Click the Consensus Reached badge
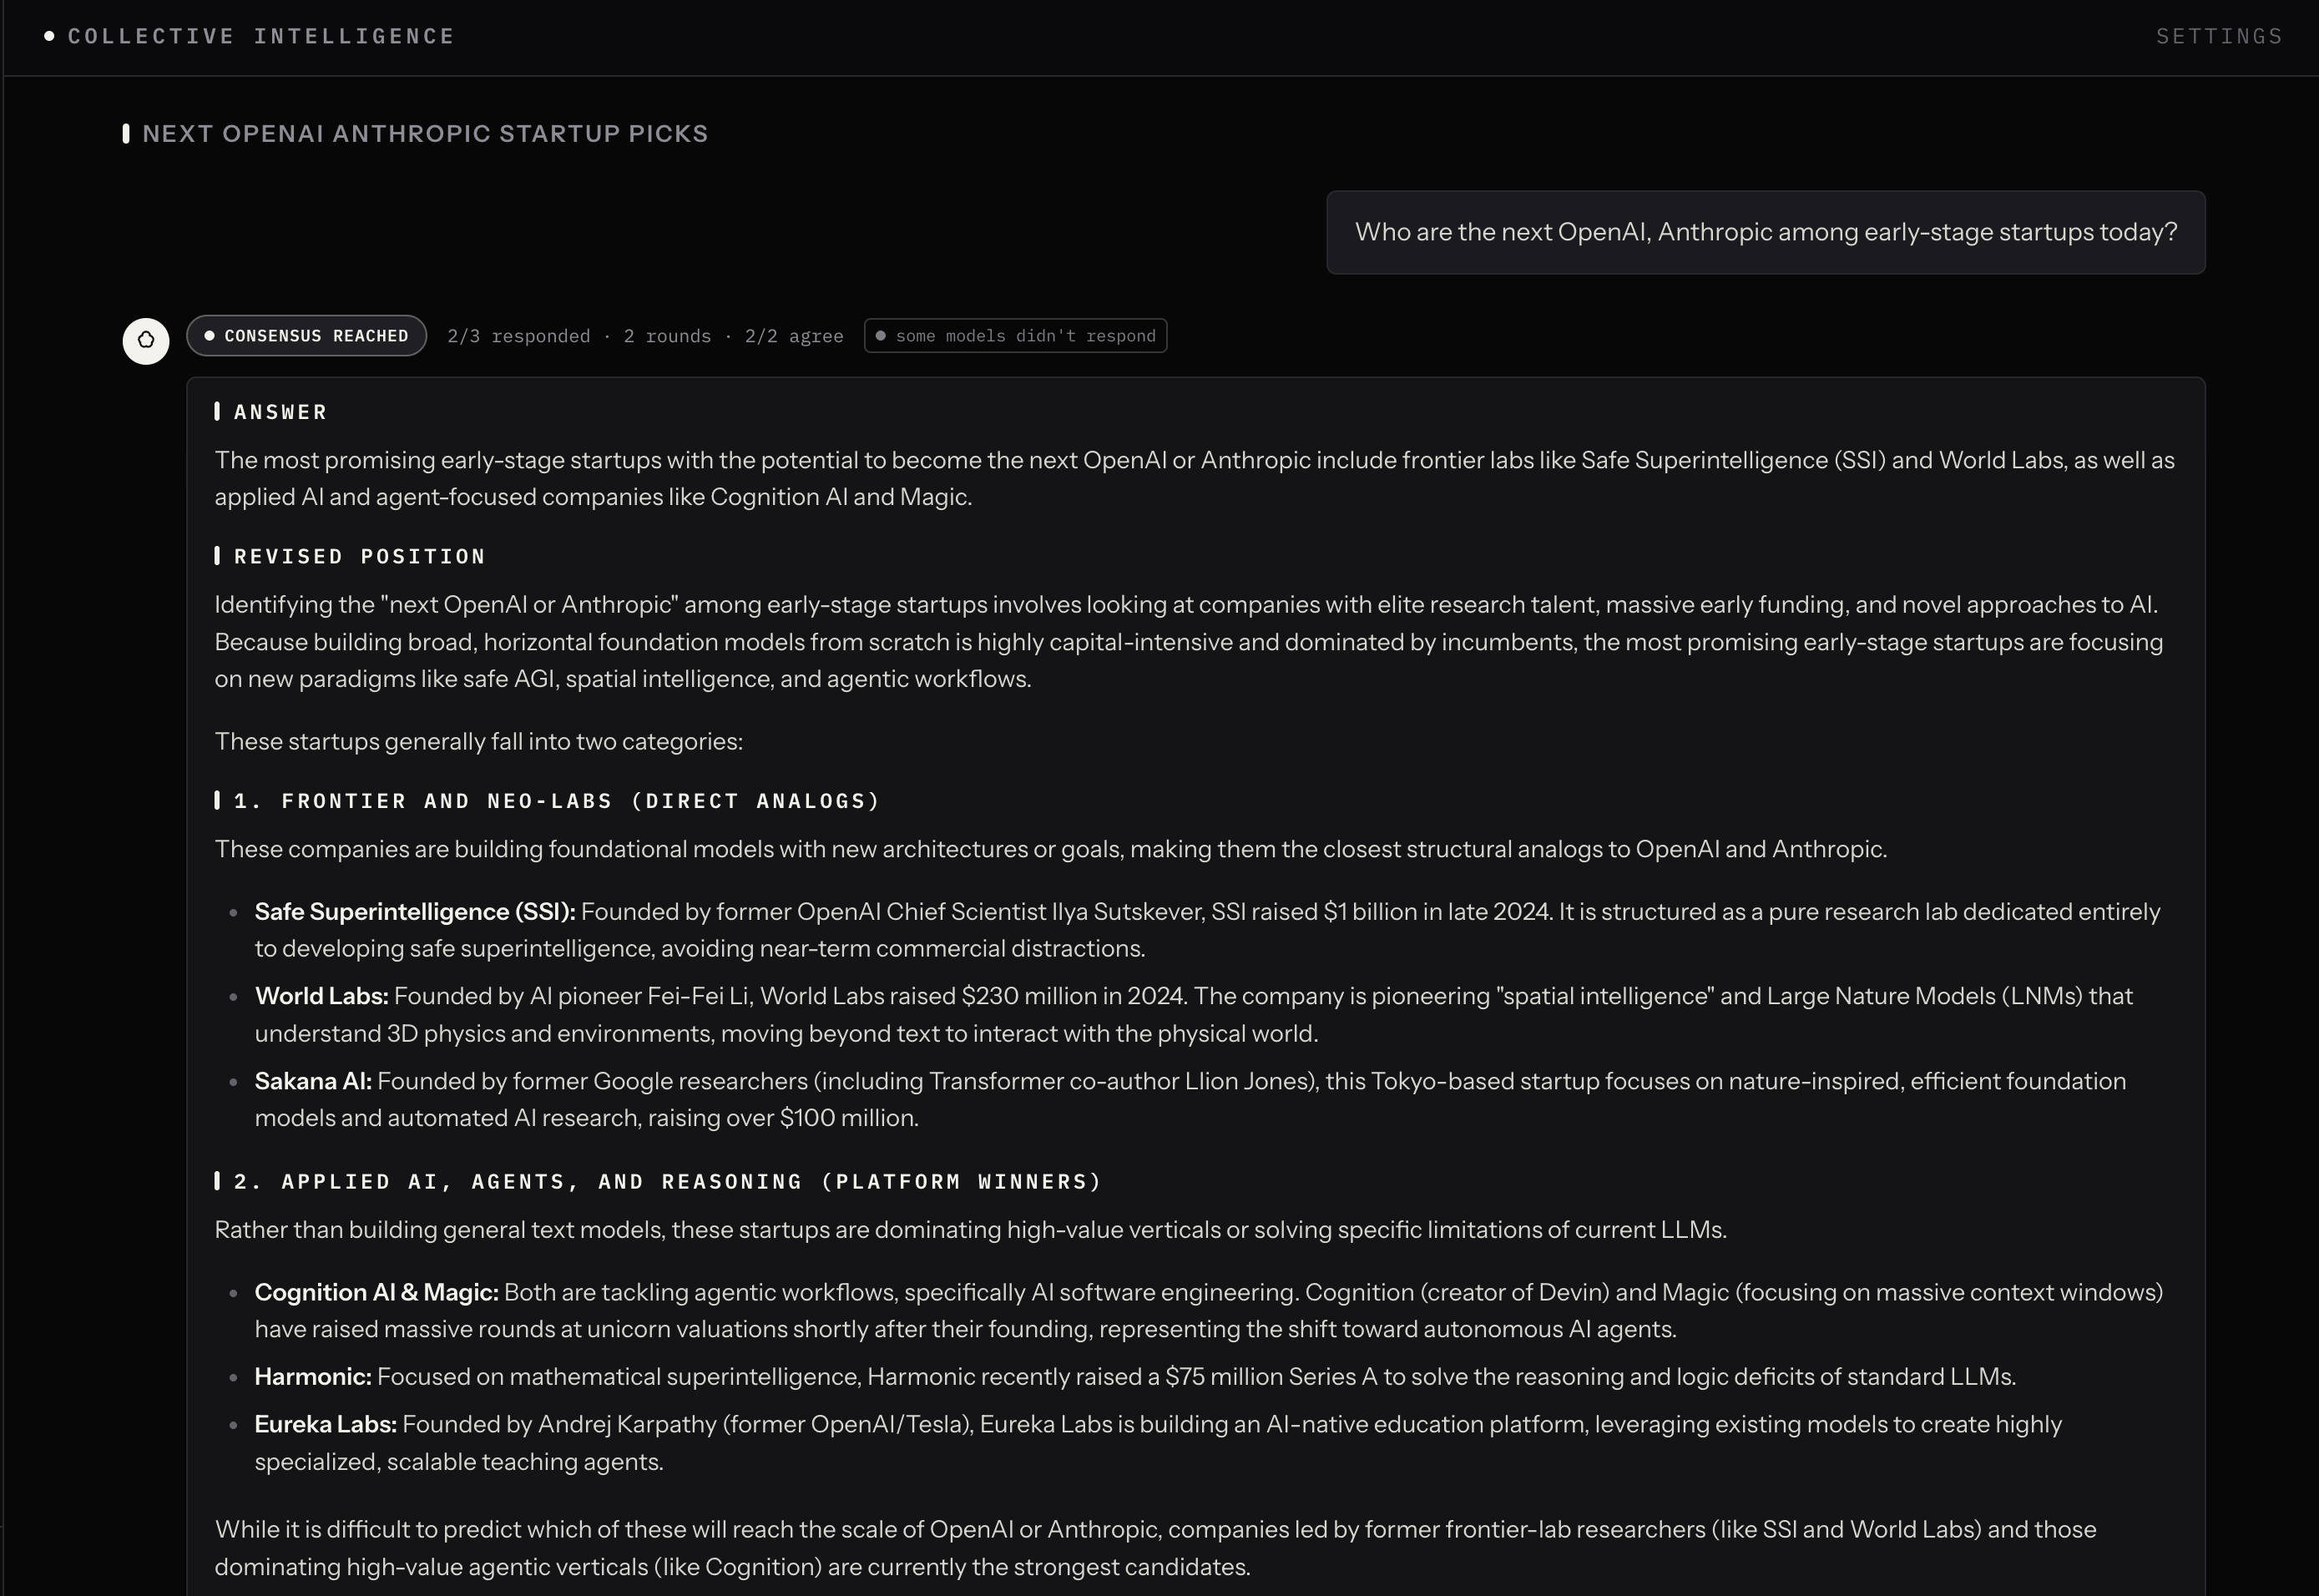 306,336
